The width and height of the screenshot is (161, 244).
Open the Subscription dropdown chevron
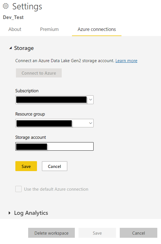click(x=90, y=100)
